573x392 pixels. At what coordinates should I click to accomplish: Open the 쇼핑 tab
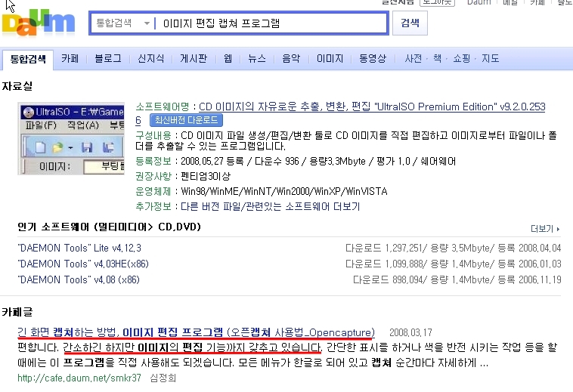[462, 58]
